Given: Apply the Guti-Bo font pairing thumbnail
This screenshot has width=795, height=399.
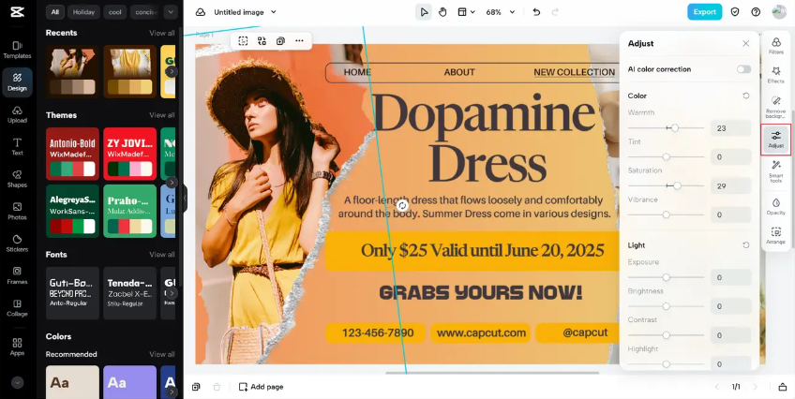Looking at the screenshot, I should pyautogui.click(x=72, y=293).
